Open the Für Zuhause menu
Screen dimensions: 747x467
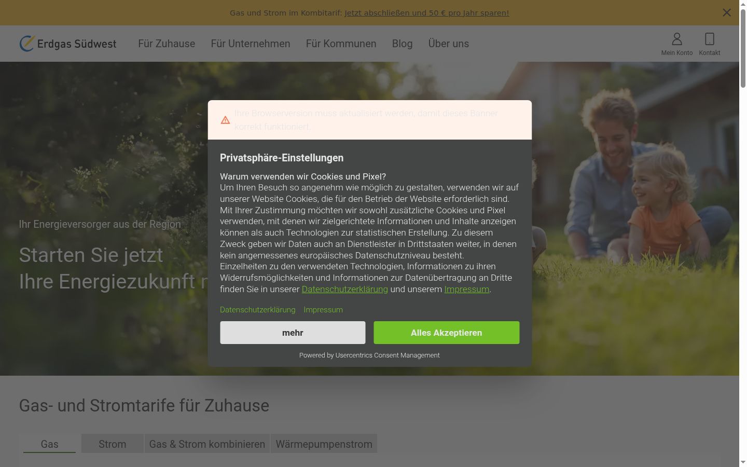167,44
